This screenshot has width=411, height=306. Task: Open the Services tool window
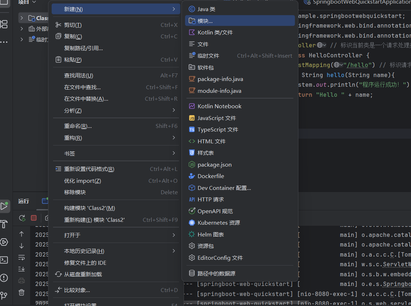tap(5, 242)
